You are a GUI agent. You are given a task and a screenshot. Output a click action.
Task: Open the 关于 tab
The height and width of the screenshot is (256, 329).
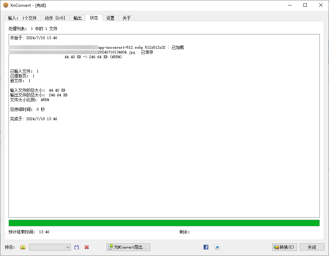pos(126,18)
